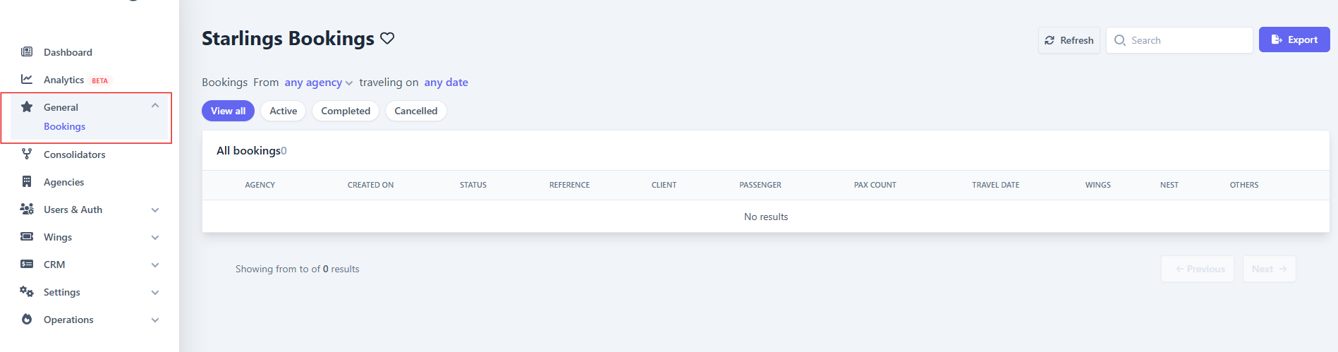The height and width of the screenshot is (352, 1338).
Task: Click the heart favorite icon beside title
Action: 387,38
